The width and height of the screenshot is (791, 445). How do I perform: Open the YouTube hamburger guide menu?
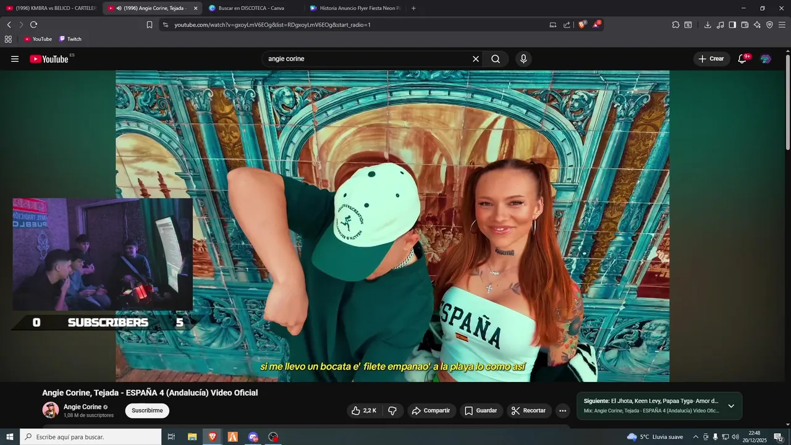(x=15, y=59)
